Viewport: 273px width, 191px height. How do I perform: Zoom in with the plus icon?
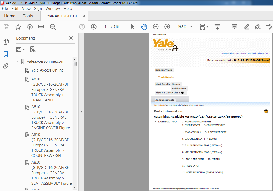click(167, 27)
